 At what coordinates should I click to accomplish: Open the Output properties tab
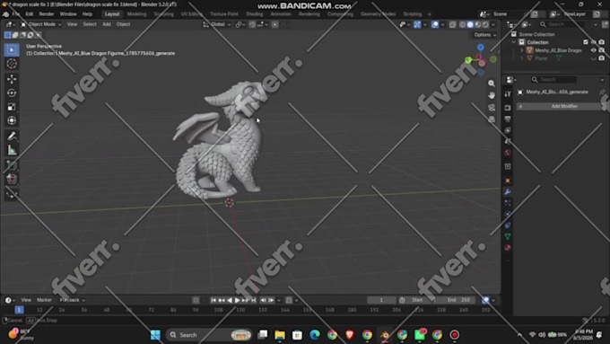[x=508, y=119]
